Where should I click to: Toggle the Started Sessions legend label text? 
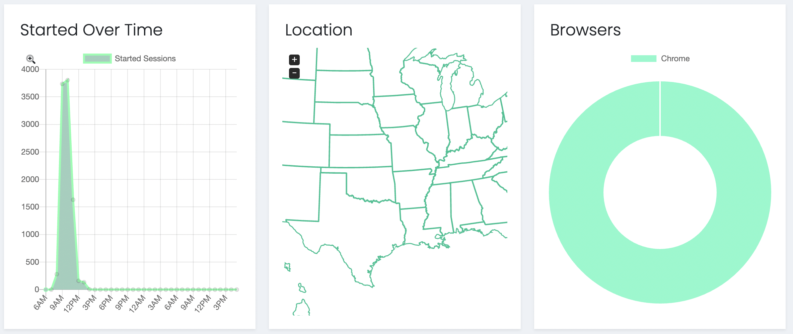tap(145, 59)
